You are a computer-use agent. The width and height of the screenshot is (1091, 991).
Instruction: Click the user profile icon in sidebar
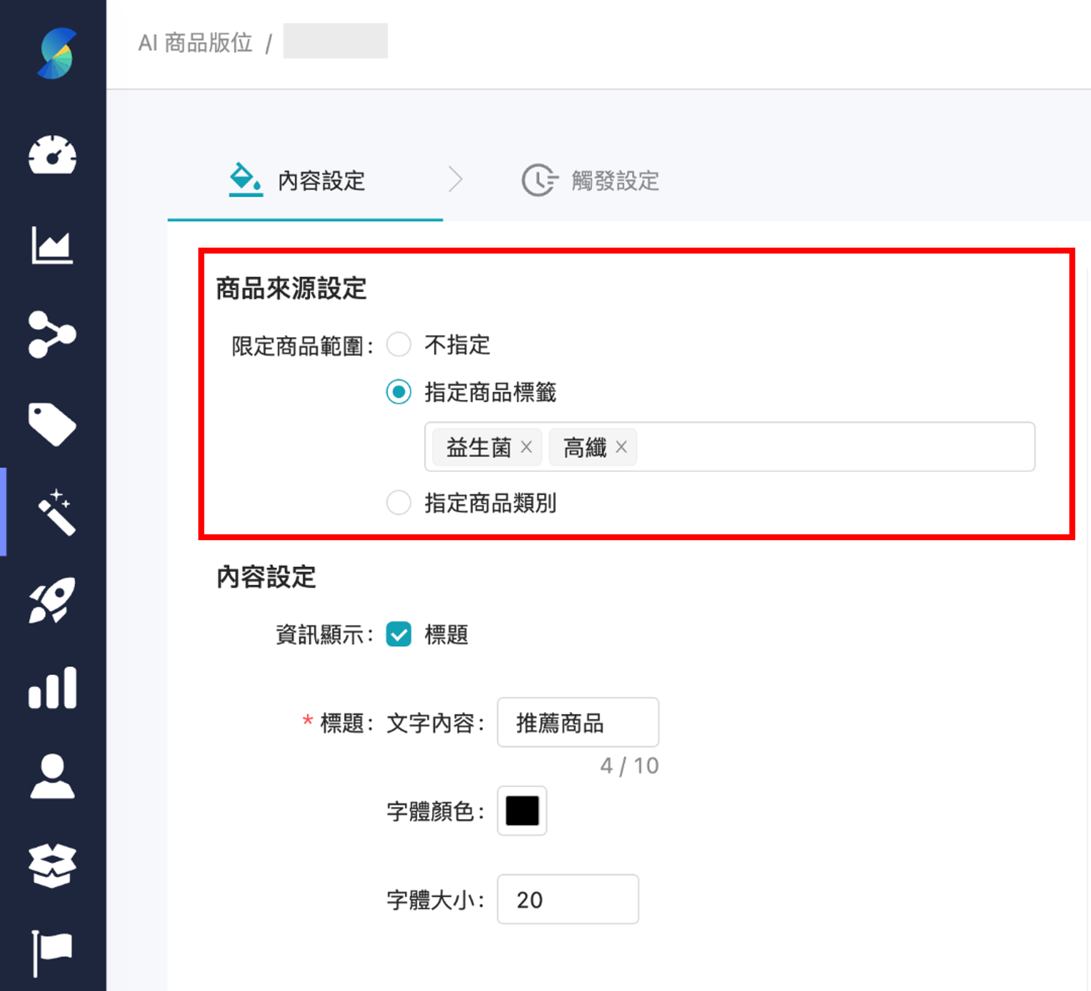pyautogui.click(x=53, y=777)
